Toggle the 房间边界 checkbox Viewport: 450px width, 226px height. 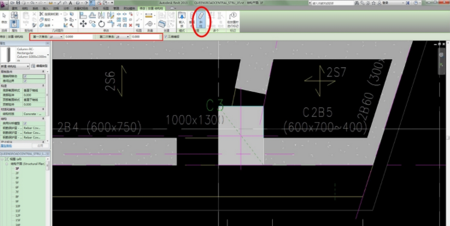(x=25, y=81)
